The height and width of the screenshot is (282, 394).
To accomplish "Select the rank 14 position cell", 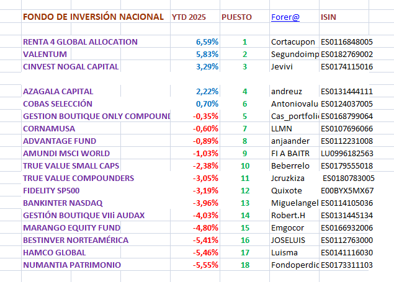I will click(x=244, y=216).
